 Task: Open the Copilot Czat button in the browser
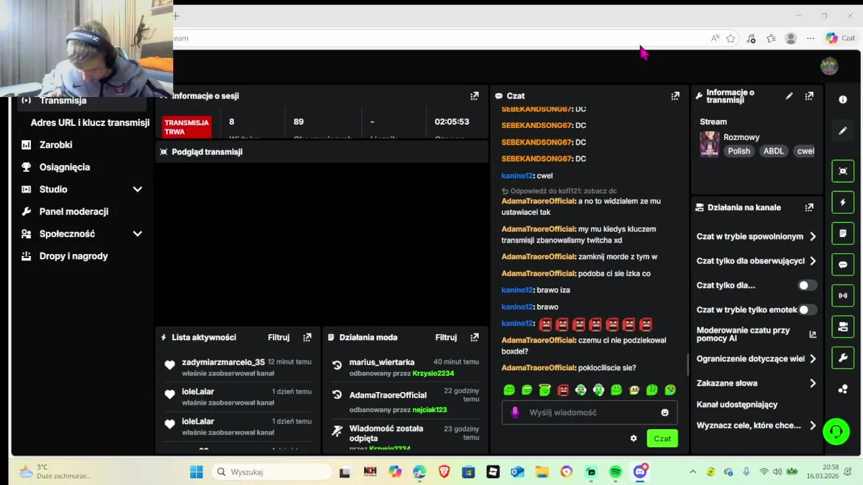click(x=841, y=38)
